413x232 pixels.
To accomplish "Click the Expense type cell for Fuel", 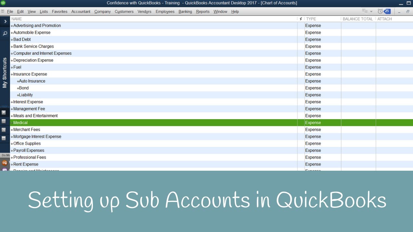I will [x=313, y=67].
